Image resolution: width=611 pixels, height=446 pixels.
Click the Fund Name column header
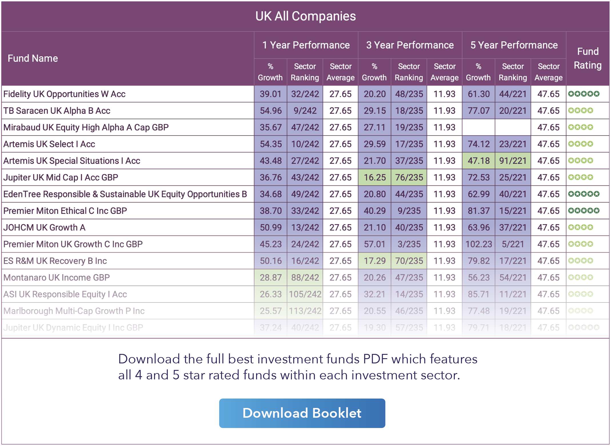[33, 58]
